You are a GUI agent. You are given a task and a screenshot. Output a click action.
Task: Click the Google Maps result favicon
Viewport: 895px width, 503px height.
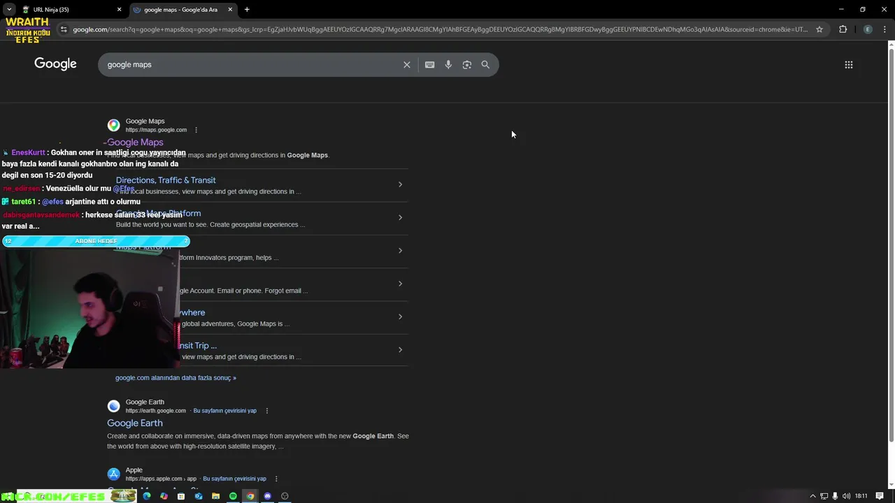point(113,125)
